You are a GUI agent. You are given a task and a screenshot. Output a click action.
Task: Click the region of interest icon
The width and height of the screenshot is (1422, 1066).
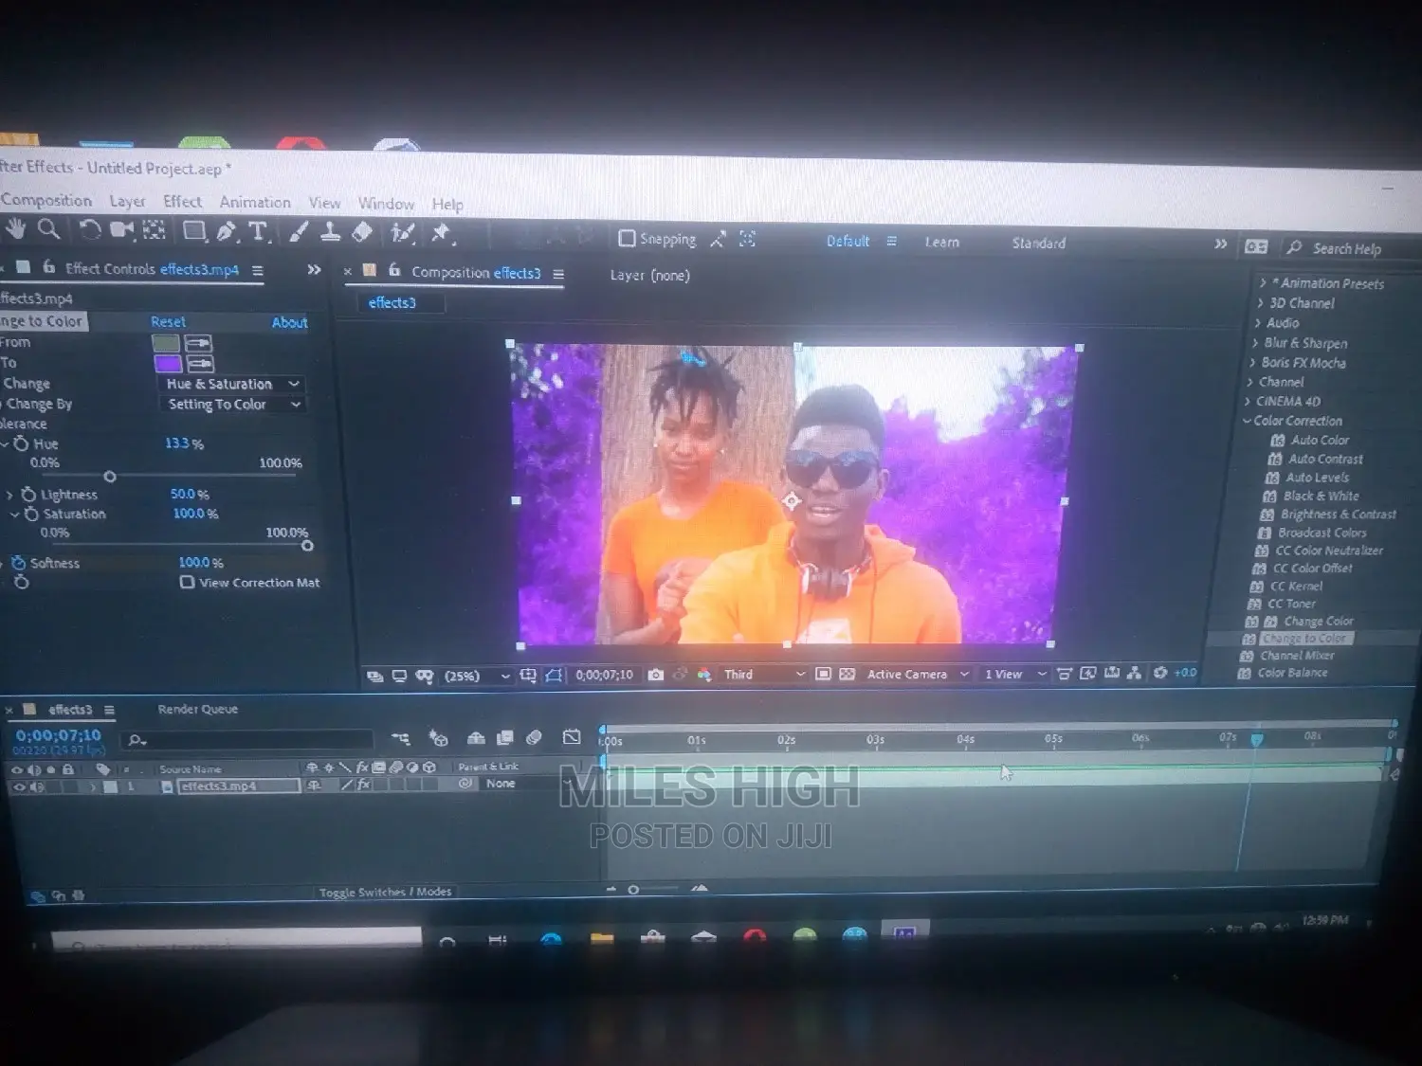(x=823, y=674)
